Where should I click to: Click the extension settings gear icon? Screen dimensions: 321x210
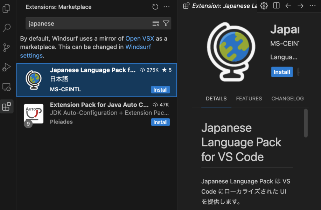264,6
